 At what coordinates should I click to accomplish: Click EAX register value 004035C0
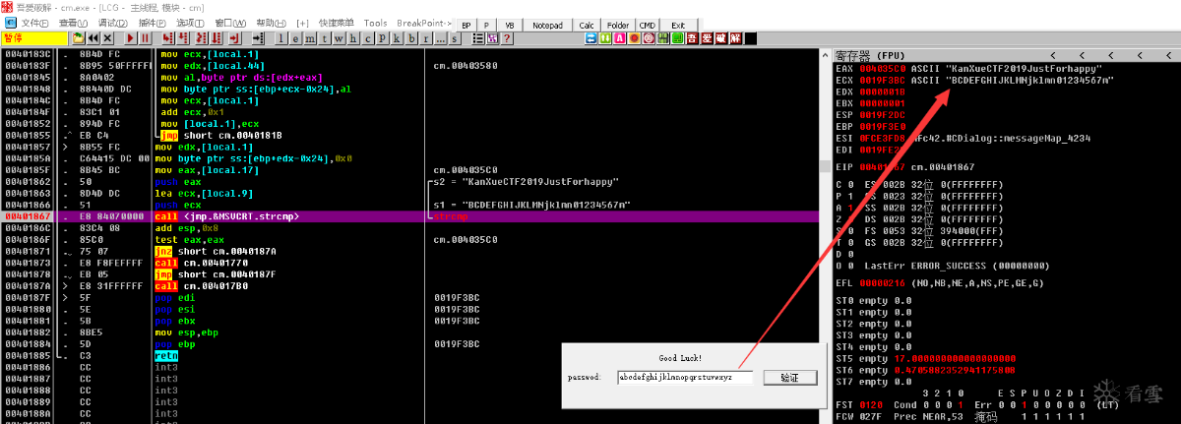881,69
